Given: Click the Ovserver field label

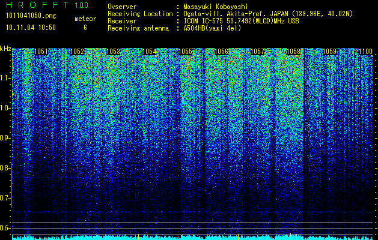Looking at the screenshot, I should click(122, 7).
